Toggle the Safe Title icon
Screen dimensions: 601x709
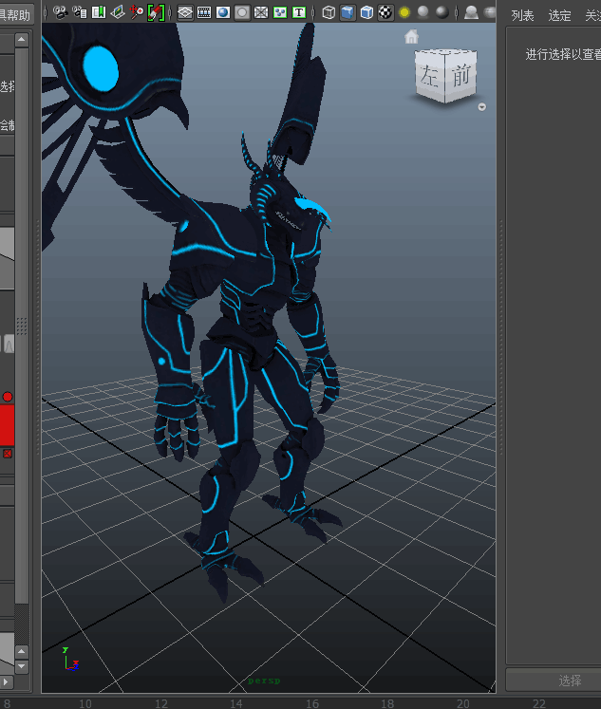point(299,12)
